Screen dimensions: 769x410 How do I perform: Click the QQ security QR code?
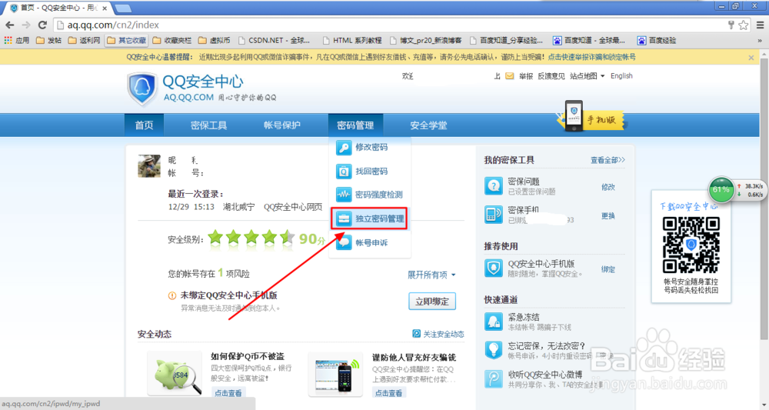tap(691, 245)
